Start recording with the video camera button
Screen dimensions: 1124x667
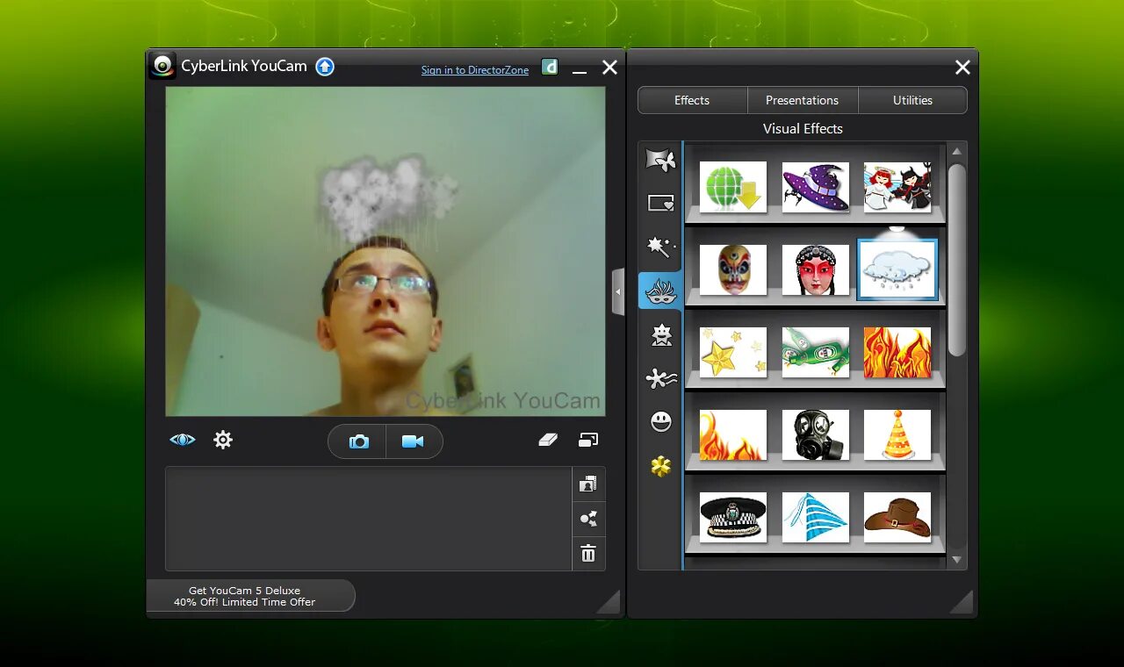413,441
